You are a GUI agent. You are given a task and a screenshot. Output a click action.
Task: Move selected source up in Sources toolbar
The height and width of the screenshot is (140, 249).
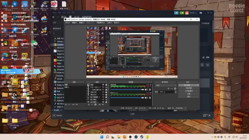(x=100, y=105)
